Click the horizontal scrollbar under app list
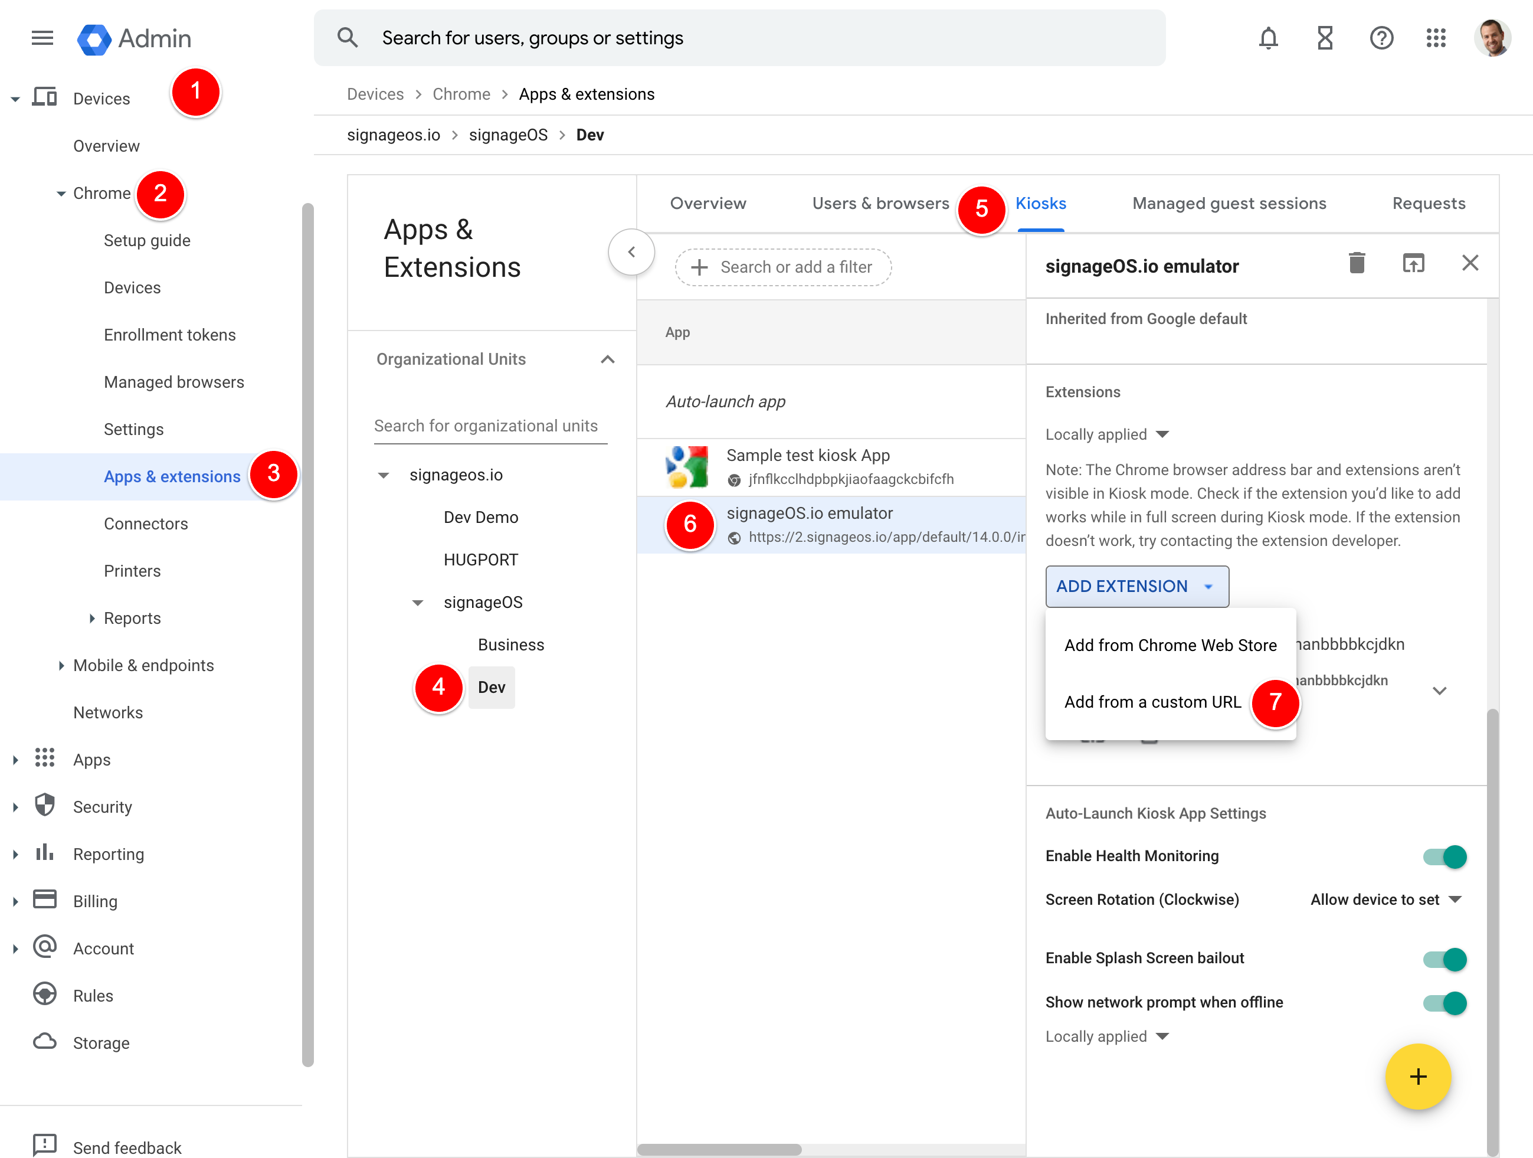 point(719,1149)
